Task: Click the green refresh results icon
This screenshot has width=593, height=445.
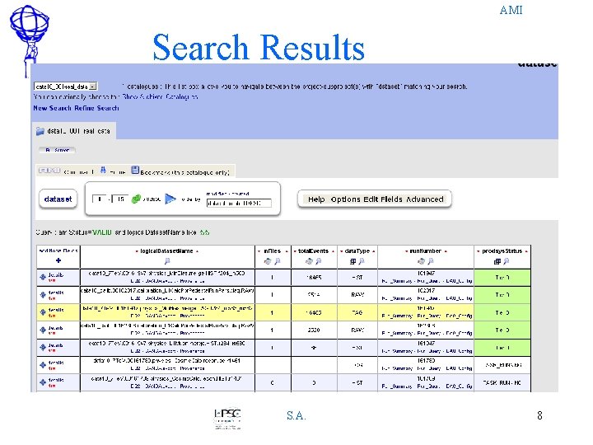Action: pyautogui.click(x=136, y=199)
